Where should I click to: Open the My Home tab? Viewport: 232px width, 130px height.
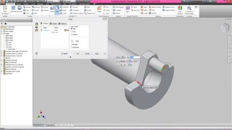[x=50, y=125]
